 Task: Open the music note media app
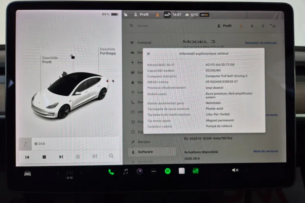pos(125,171)
